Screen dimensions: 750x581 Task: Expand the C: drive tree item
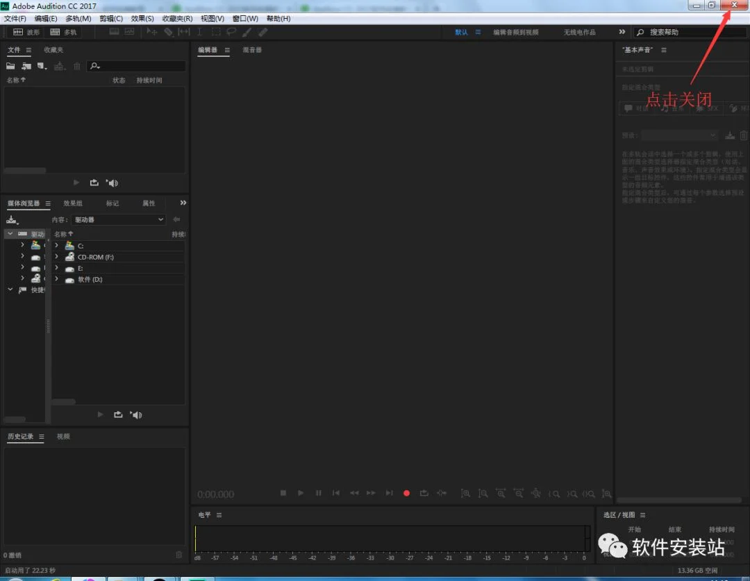click(x=57, y=245)
